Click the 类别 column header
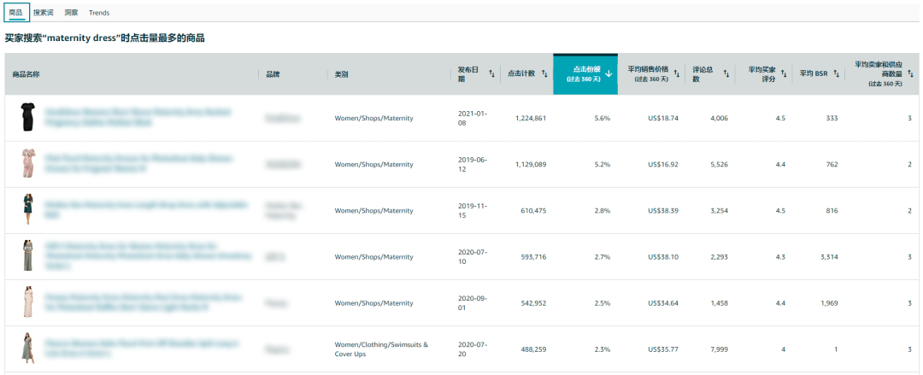 341,74
